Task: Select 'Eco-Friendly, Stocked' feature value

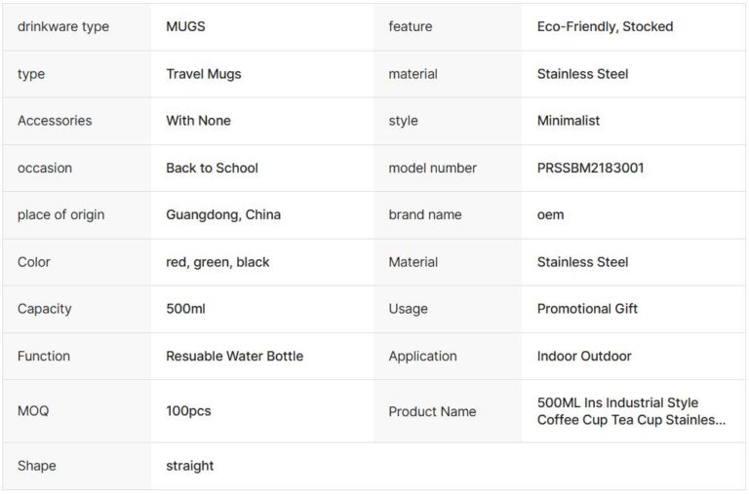Action: click(x=605, y=27)
